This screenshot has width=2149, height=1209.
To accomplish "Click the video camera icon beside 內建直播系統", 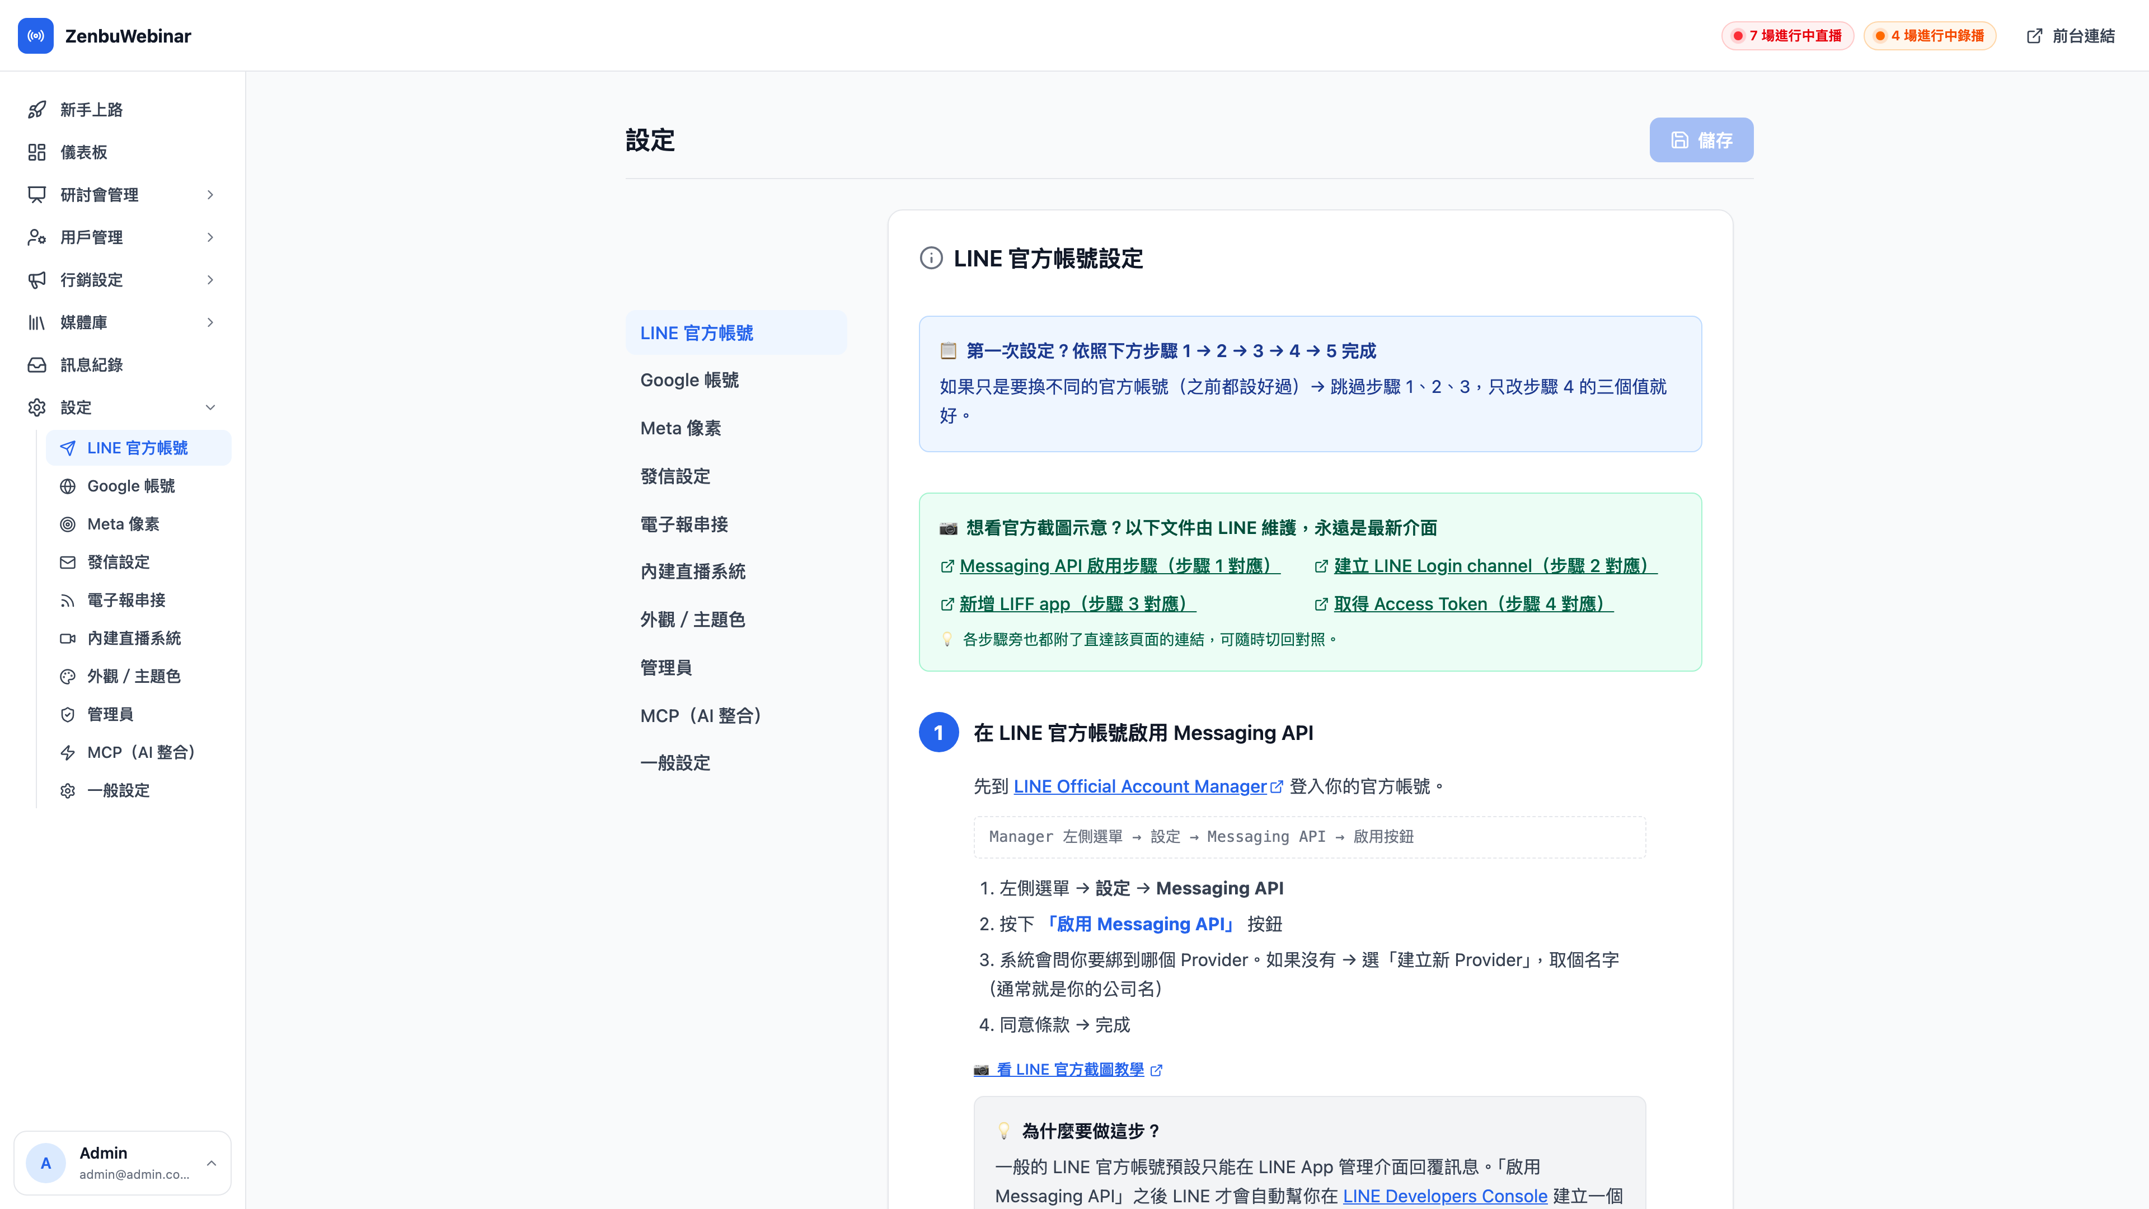I will coord(68,638).
